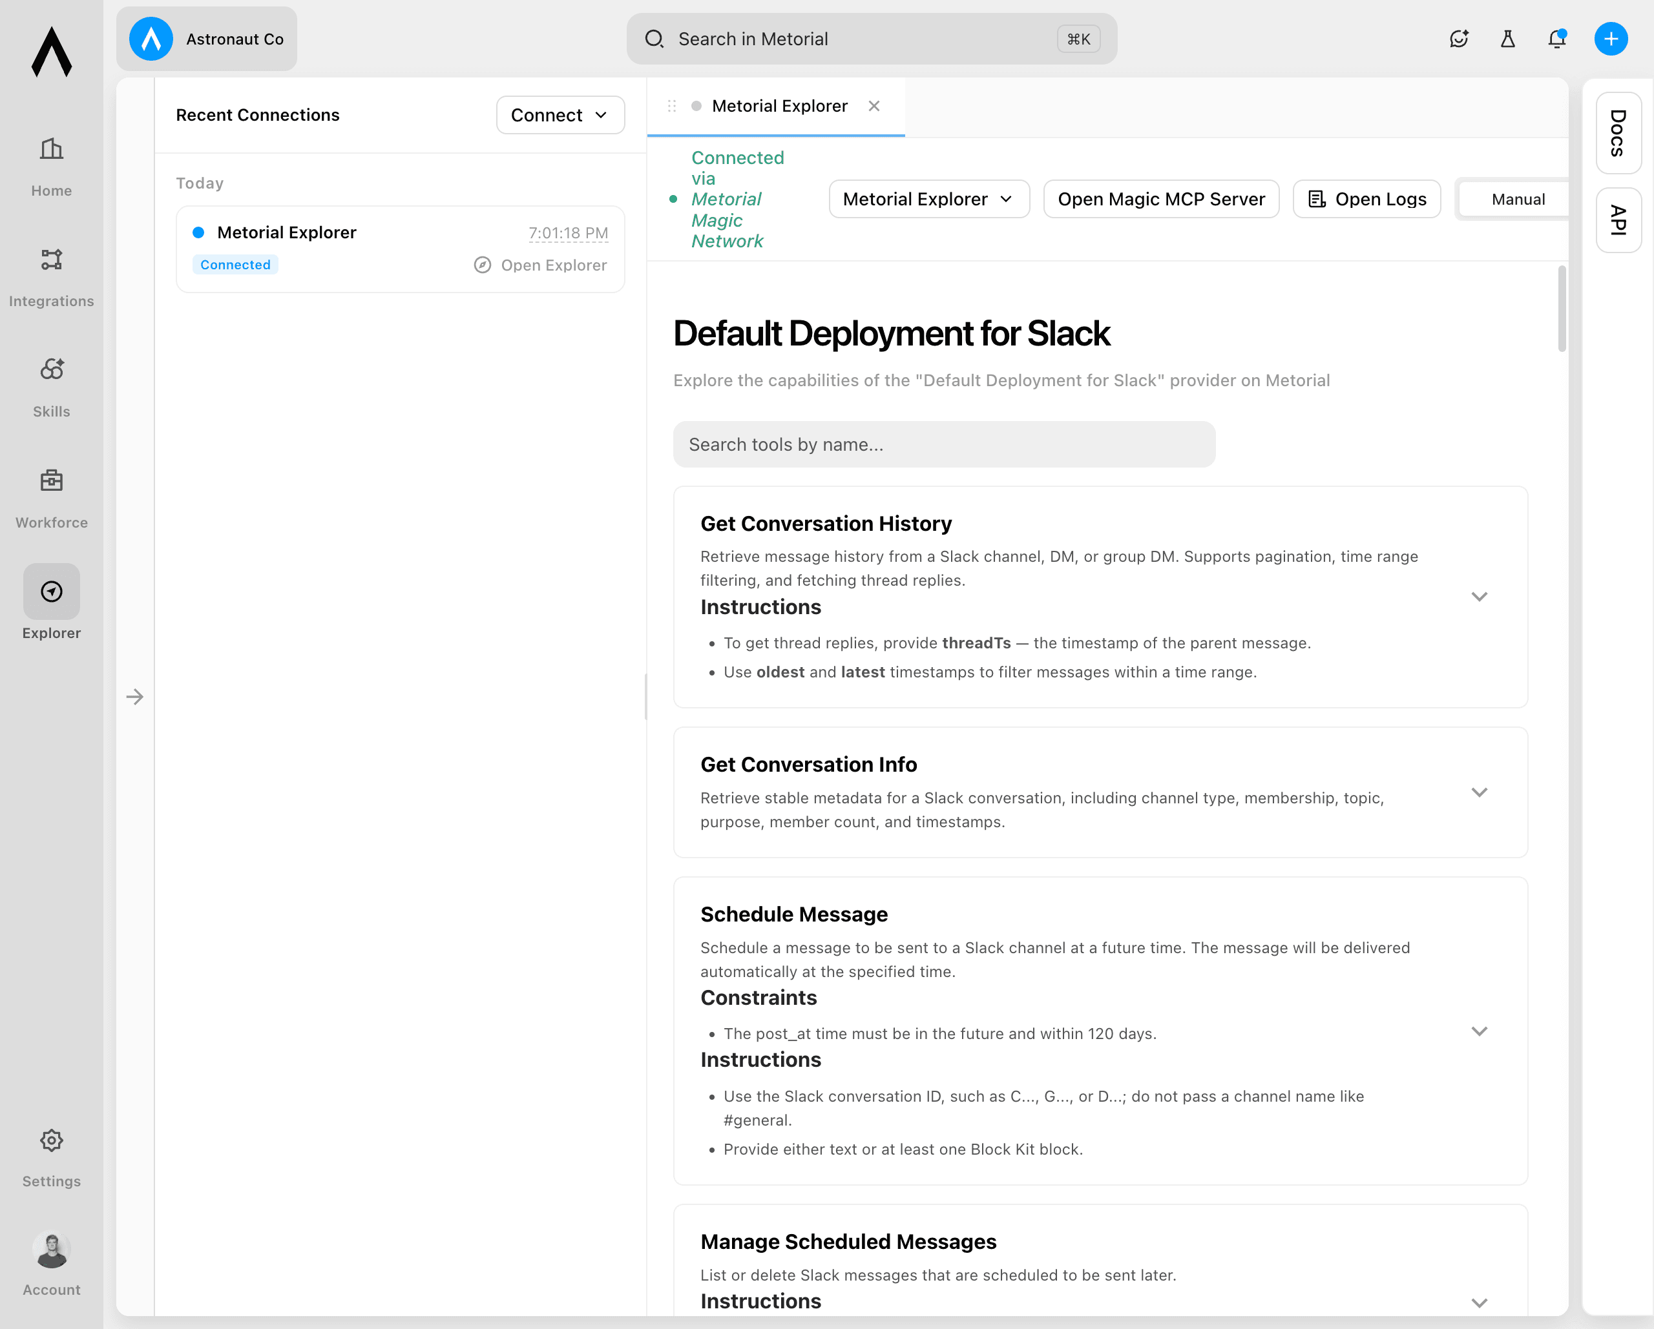Close the Metorial Explorer tab
This screenshot has height=1329, width=1654.
[874, 106]
